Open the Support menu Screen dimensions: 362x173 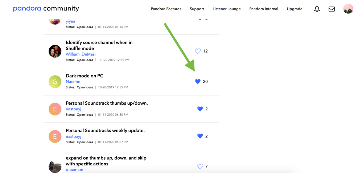point(197,9)
